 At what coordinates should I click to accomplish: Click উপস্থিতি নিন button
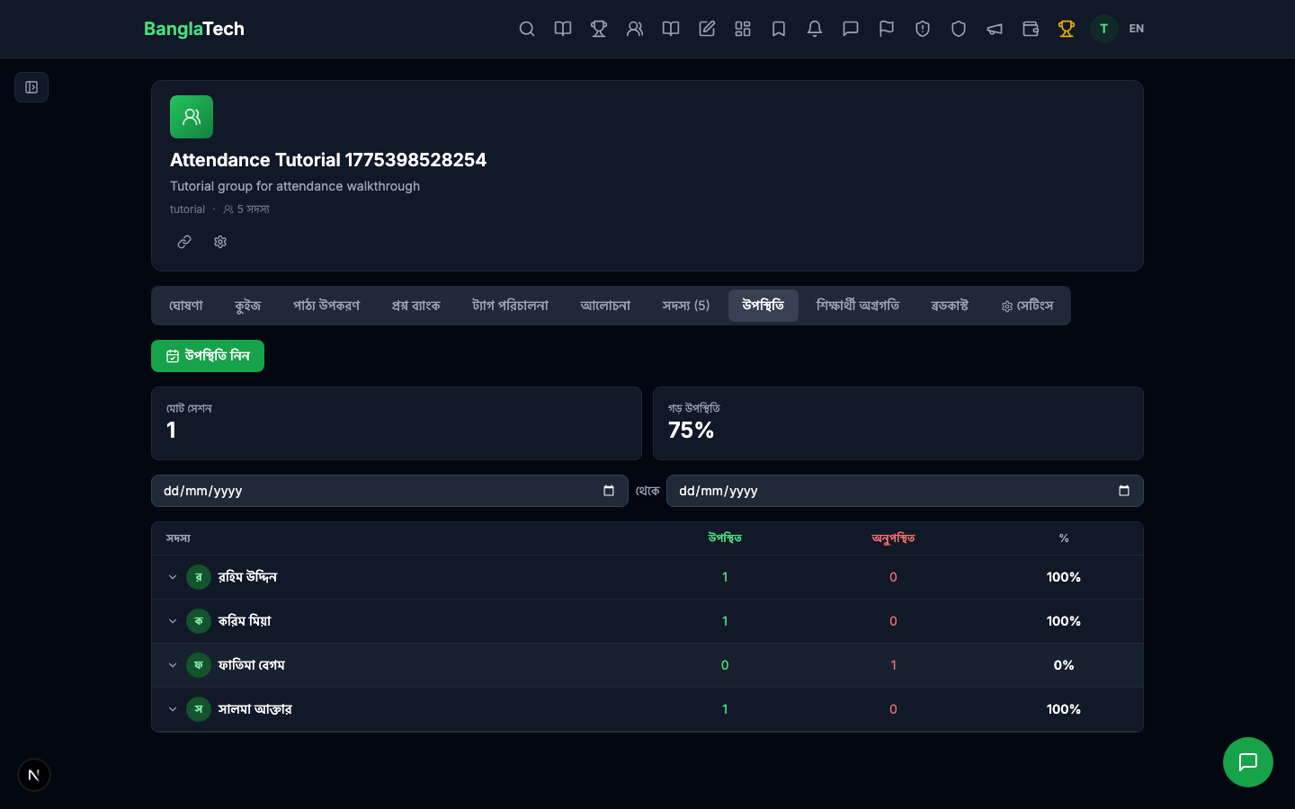[x=208, y=356]
